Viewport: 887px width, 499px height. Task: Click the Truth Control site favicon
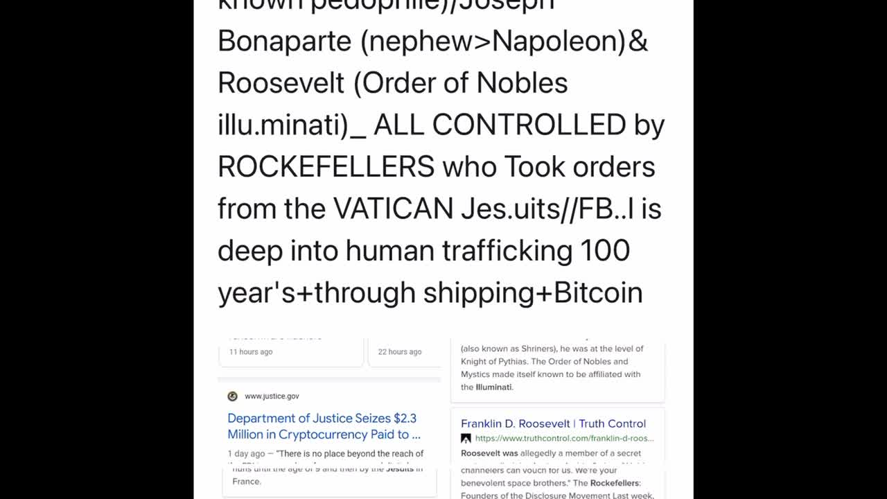[x=466, y=439]
